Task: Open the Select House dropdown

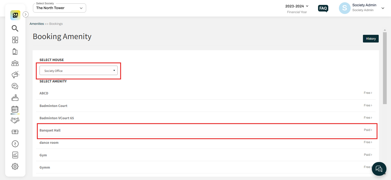Action: (x=78, y=70)
